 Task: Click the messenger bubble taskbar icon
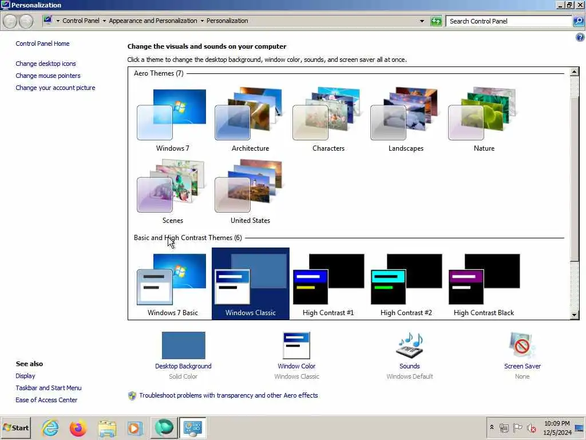coord(164,427)
